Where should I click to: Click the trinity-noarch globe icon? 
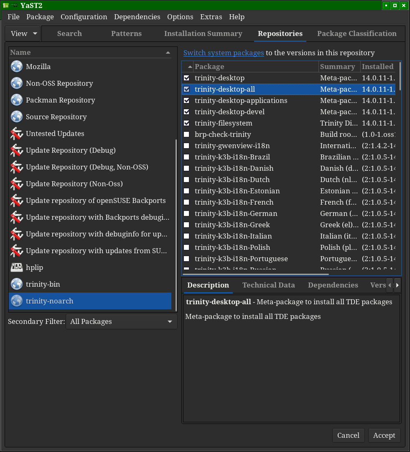coord(17,300)
